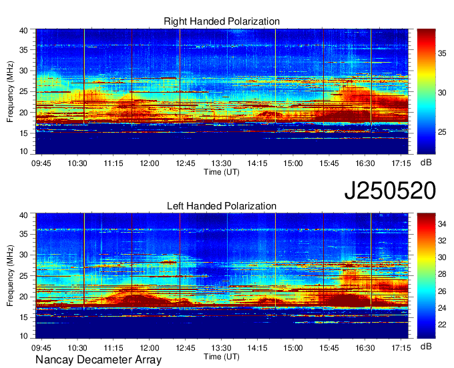Click "Frequency (MHz)" axis label of right-handed plot
The image size is (454, 368).
[10, 91]
